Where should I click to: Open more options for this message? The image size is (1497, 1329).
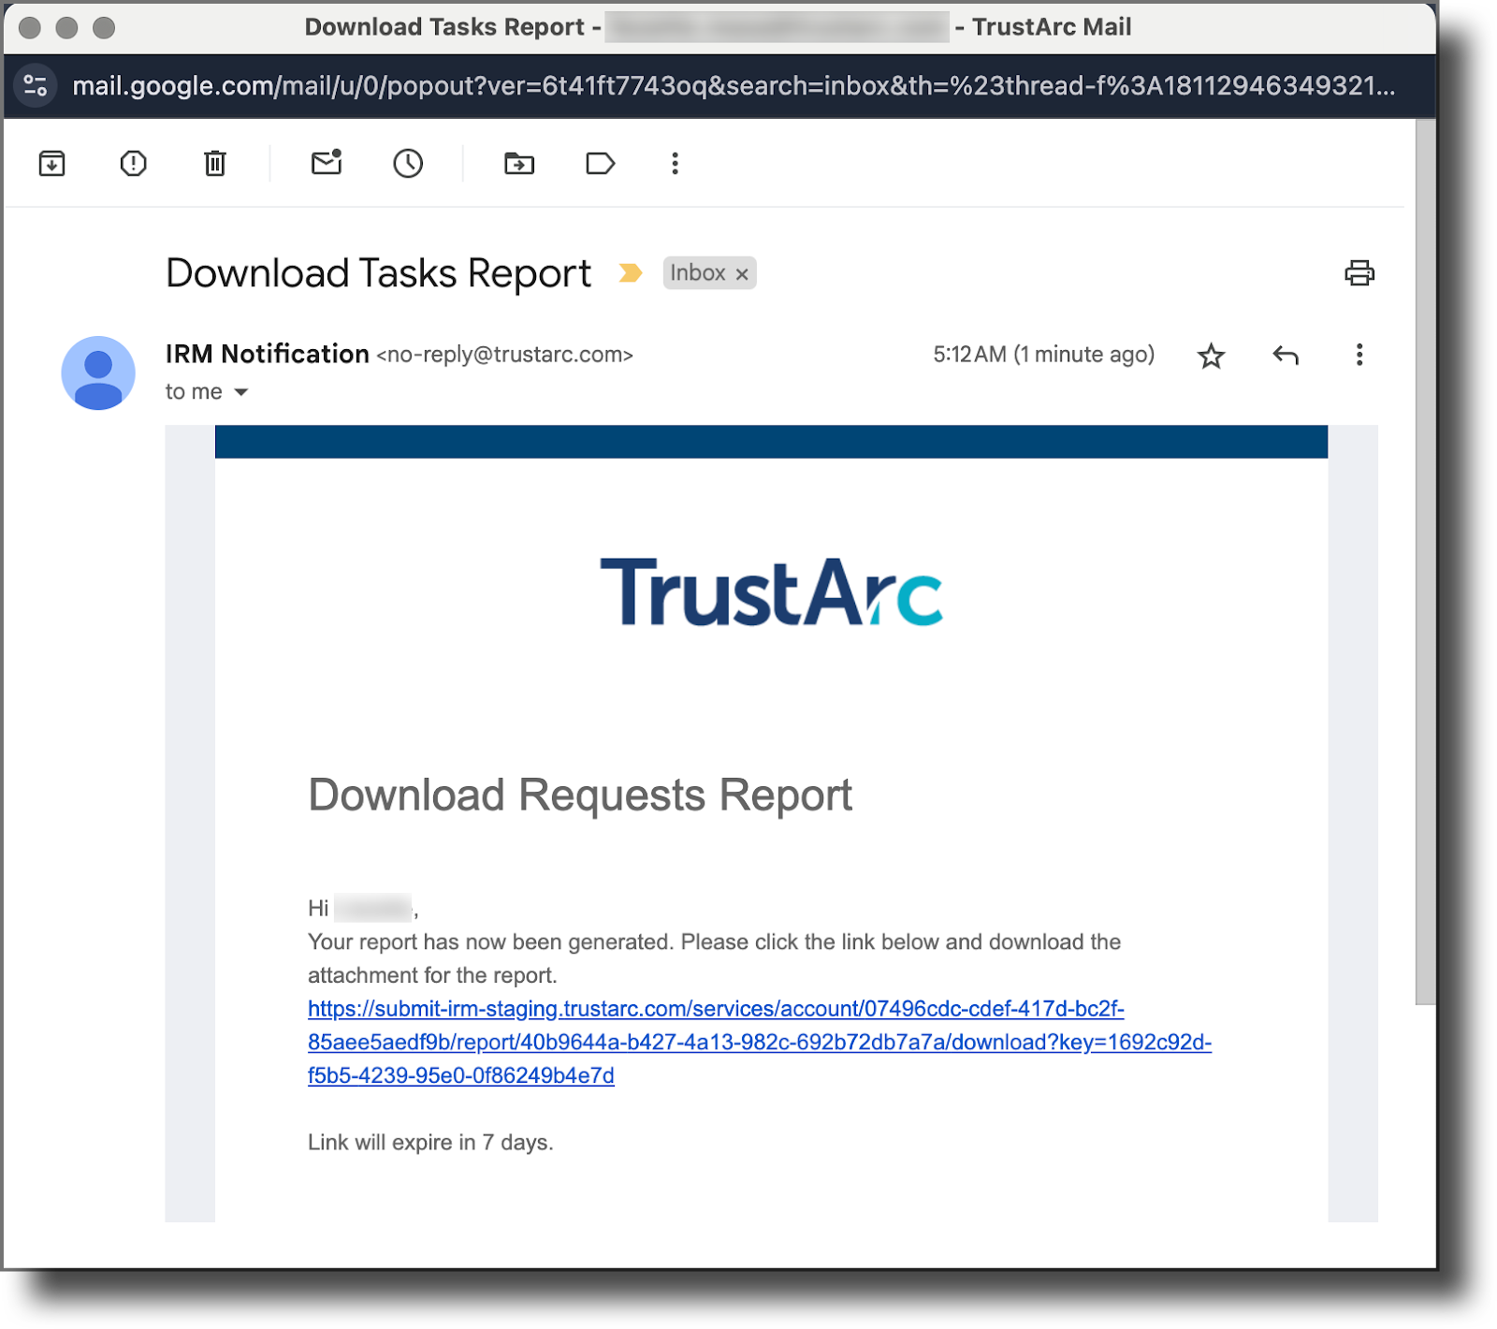tap(1359, 356)
